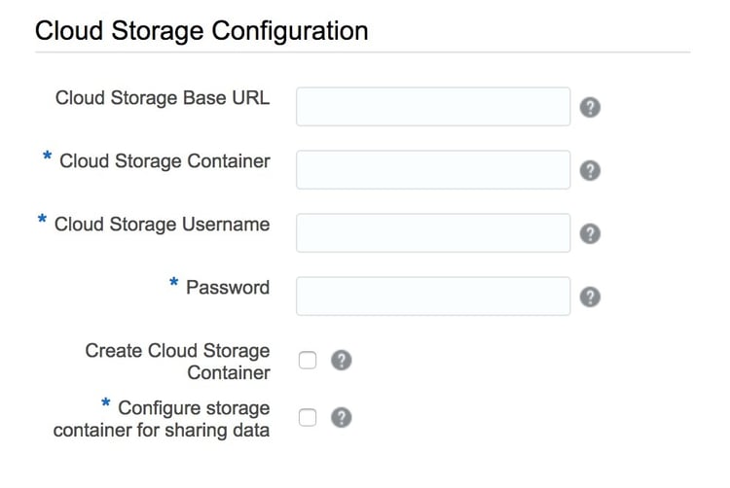Show help for Cloud Storage Username
Viewport: 730px width, 488px height.
point(590,233)
